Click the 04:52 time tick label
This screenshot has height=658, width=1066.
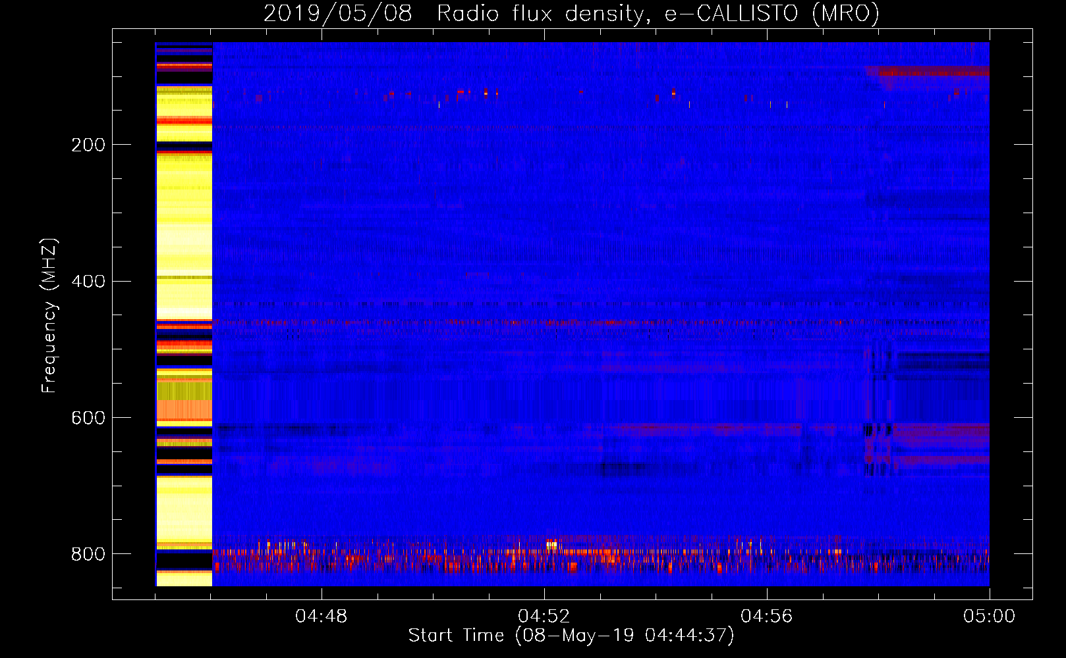(544, 617)
